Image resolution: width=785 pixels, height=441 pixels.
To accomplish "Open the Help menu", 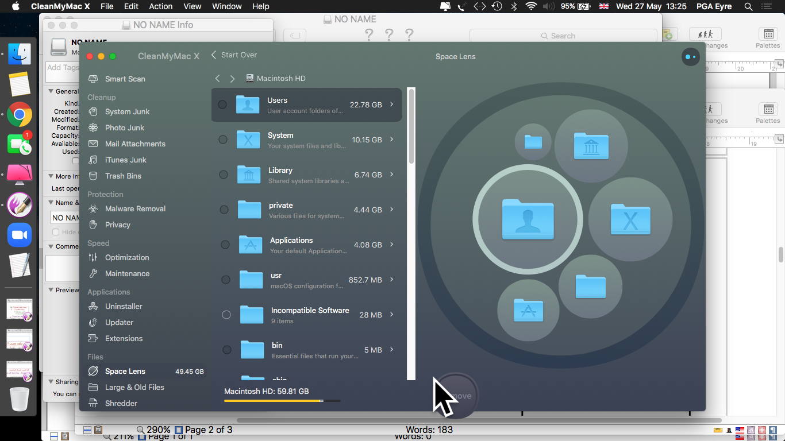I will tap(260, 6).
